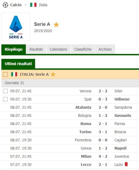
Task: Open the Classifiche tab
Action: (83, 49)
